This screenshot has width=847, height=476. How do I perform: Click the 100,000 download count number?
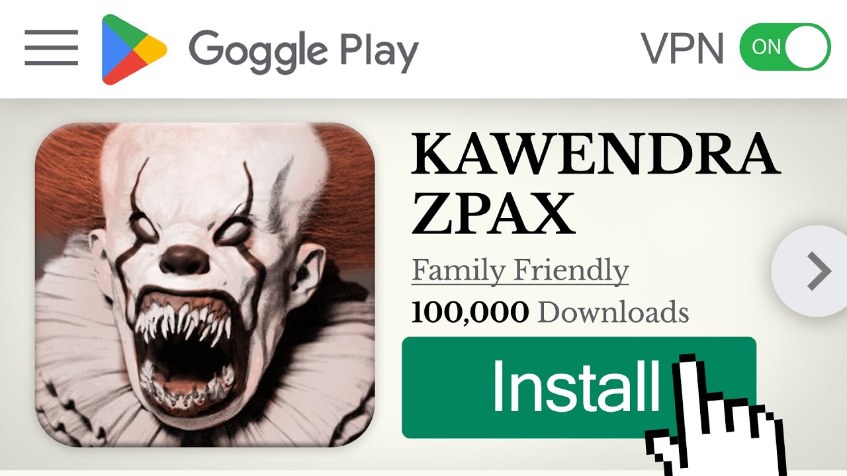pyautogui.click(x=470, y=312)
